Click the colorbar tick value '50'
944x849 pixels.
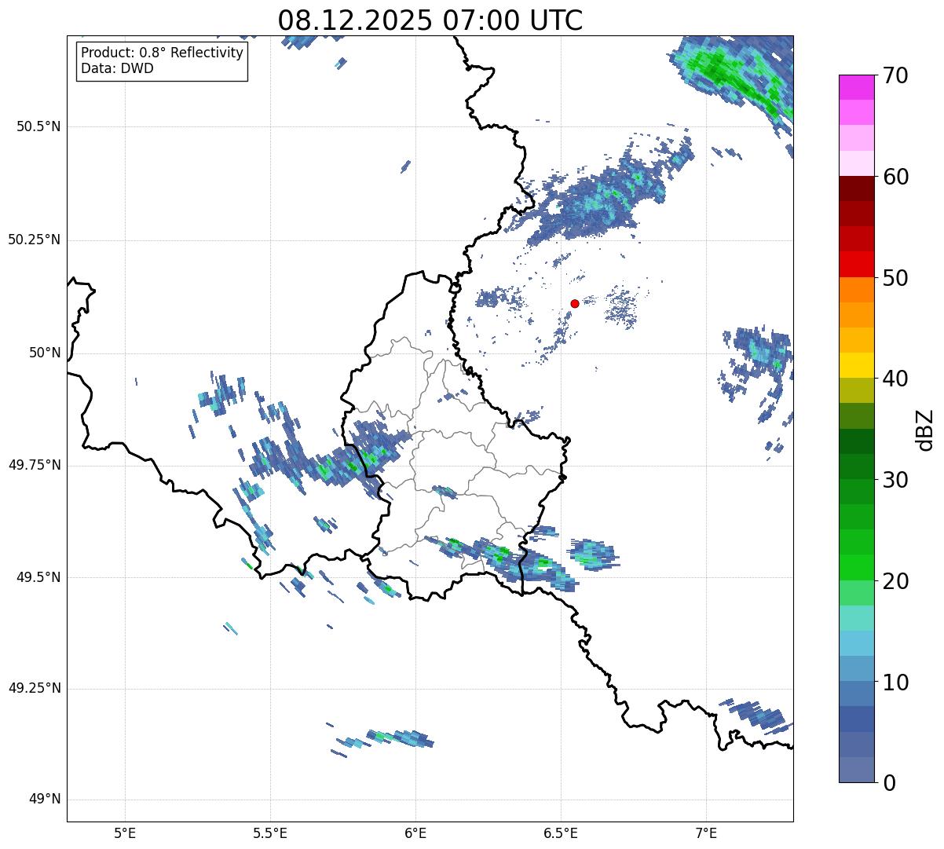click(896, 278)
